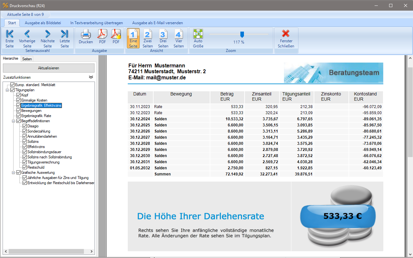The height and width of the screenshot is (258, 413).
Task: Click the Die Höhe Ihrer Darlehensrate heading
Action: (x=201, y=216)
